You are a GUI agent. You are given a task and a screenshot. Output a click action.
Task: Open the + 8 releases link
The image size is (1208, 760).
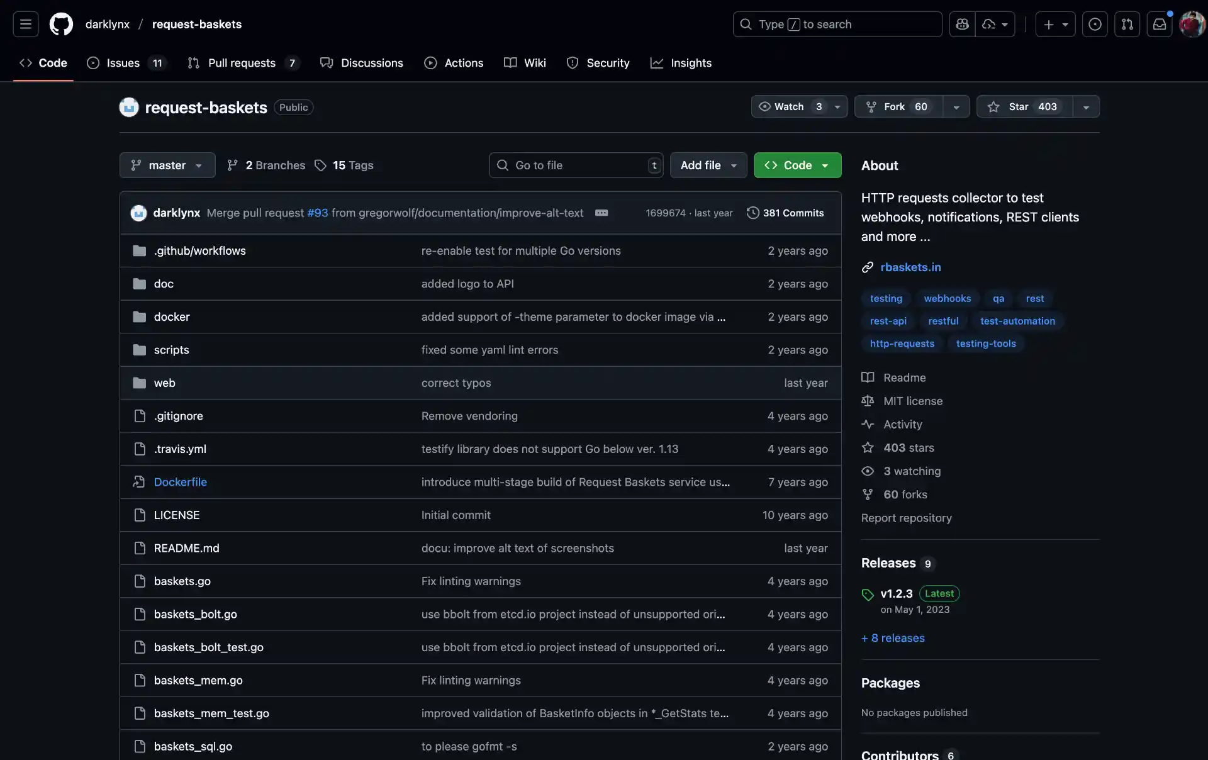coord(893,638)
